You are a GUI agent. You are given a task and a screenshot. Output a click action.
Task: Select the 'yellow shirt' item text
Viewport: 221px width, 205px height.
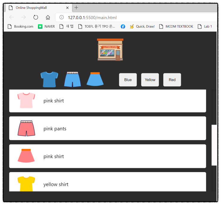tap(56, 184)
